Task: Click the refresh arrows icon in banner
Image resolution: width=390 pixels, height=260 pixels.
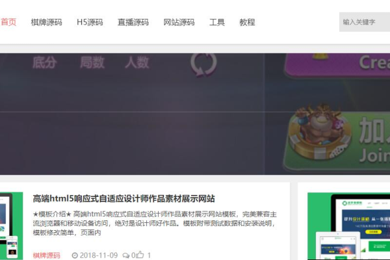Action: 203,64
